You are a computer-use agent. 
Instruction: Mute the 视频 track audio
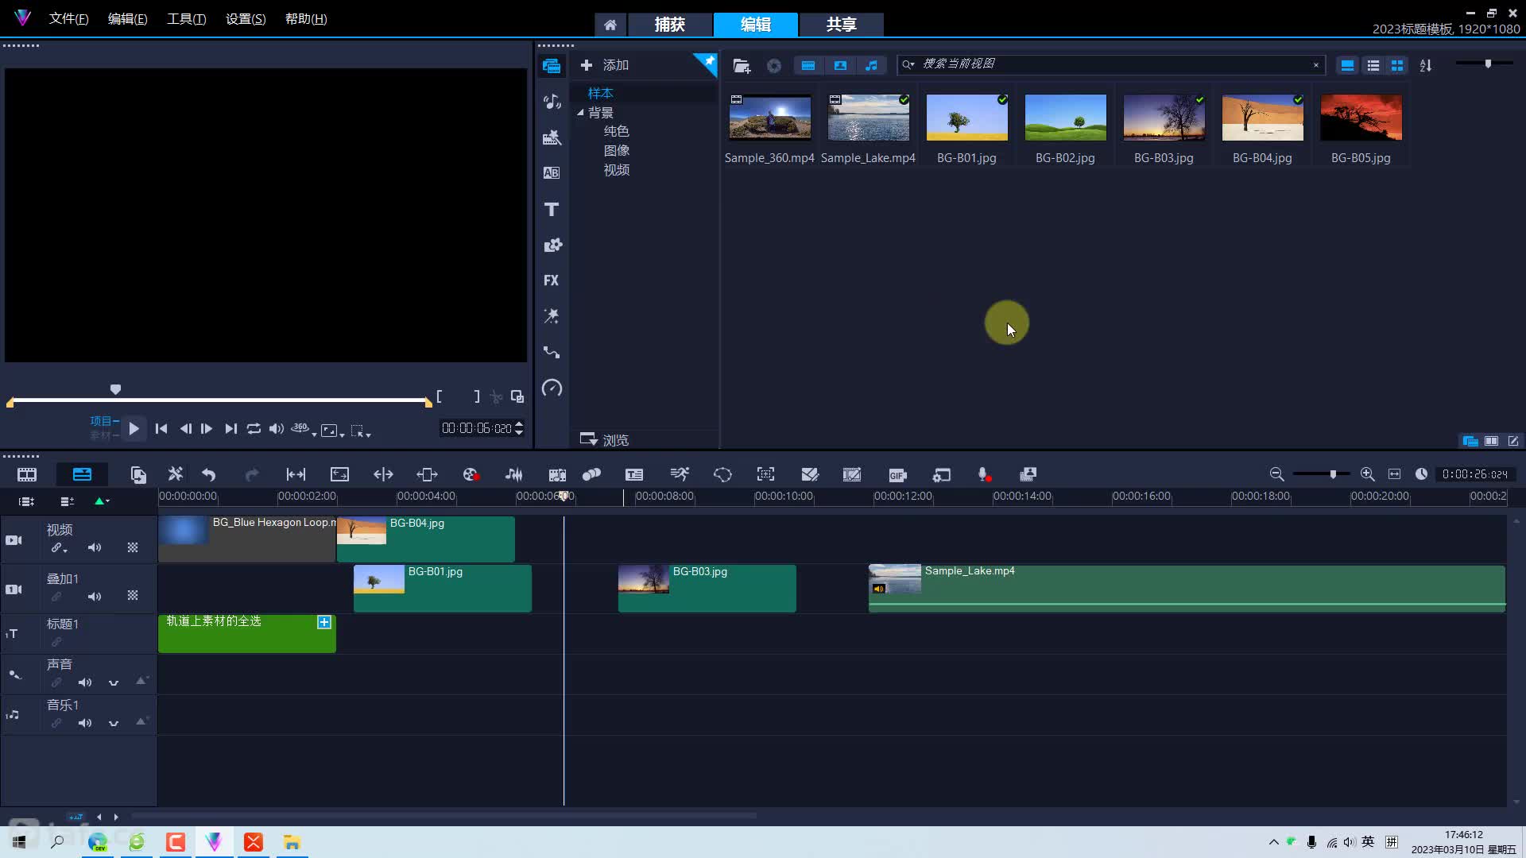(95, 547)
